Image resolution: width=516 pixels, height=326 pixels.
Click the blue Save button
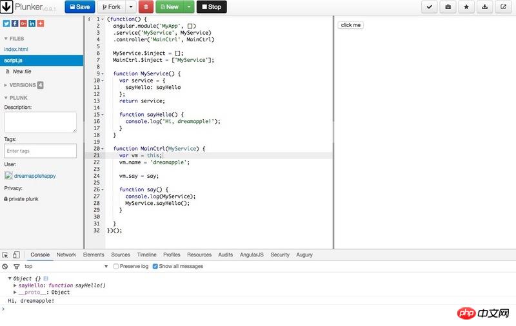[79, 6]
